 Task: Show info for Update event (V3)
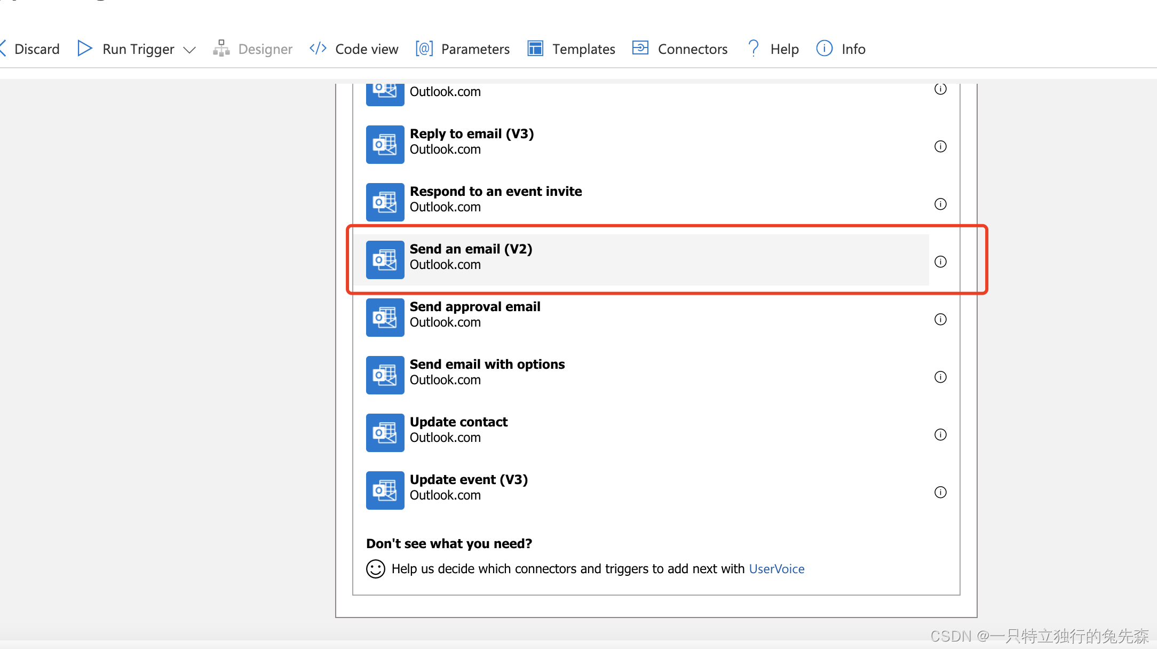[940, 492]
